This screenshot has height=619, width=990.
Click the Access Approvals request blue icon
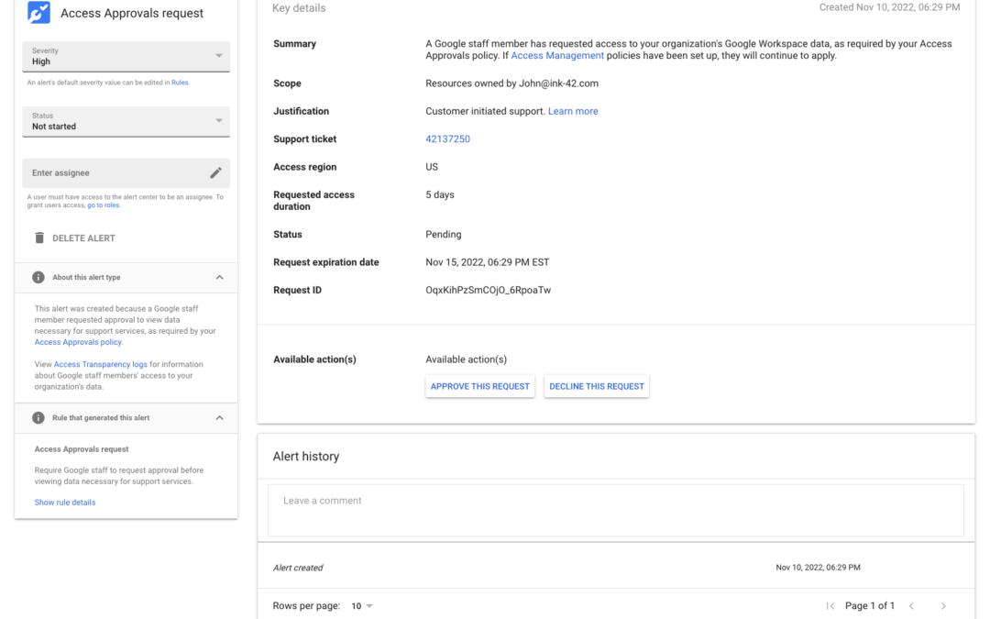38,12
